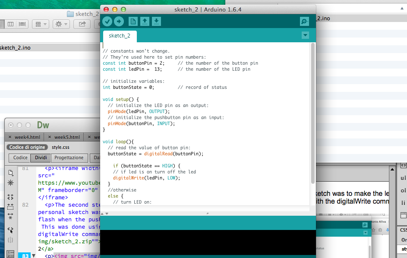Click the "//otherwise" comment line
The width and height of the screenshot is (407, 258).
122,190
